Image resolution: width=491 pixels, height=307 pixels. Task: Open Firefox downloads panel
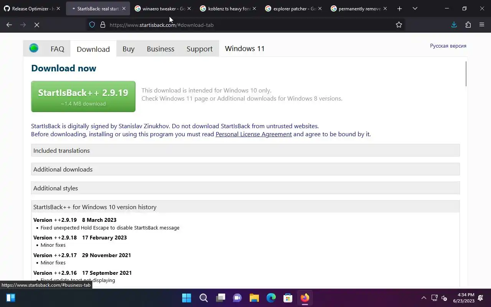click(x=454, y=25)
